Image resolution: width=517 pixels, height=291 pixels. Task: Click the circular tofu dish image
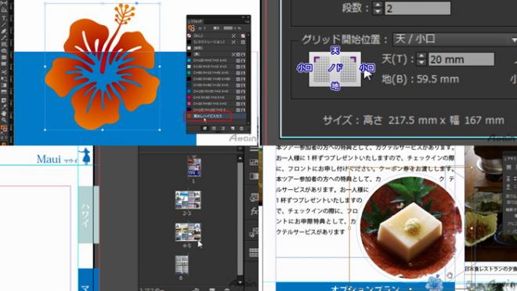click(410, 227)
